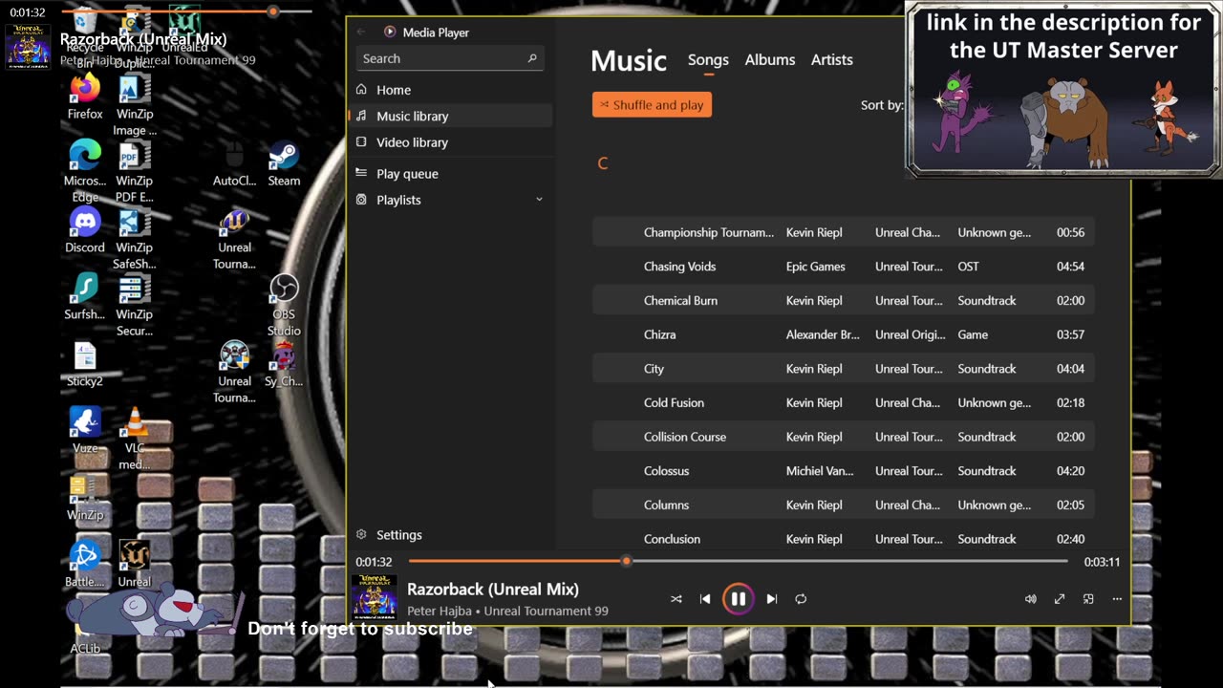Toggle the repeat mode
This screenshot has height=688, width=1223.
coord(801,599)
